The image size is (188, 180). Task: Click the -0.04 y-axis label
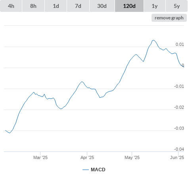coord(179,149)
